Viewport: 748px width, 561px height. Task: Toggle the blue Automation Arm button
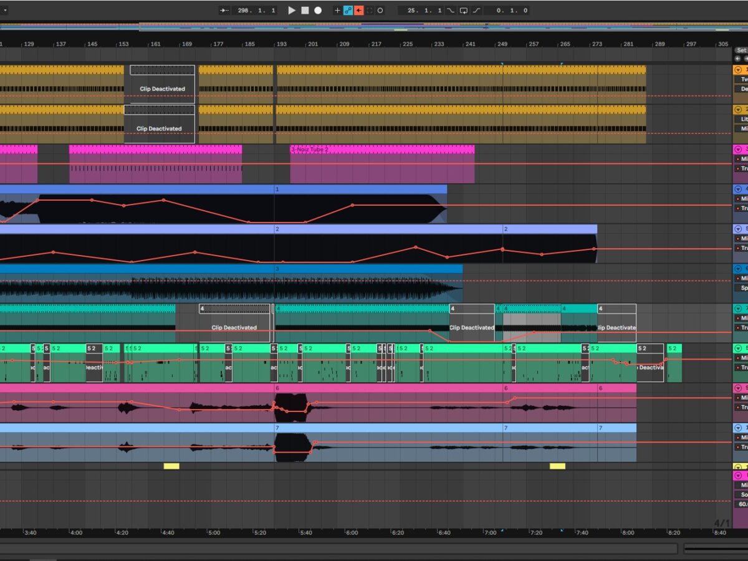coord(348,11)
